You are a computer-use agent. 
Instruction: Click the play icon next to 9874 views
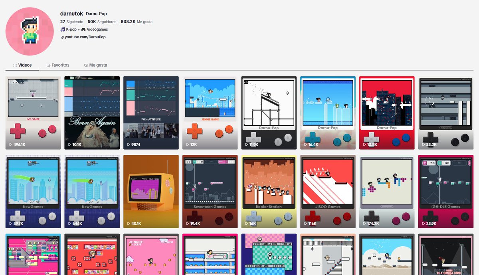pos(129,144)
